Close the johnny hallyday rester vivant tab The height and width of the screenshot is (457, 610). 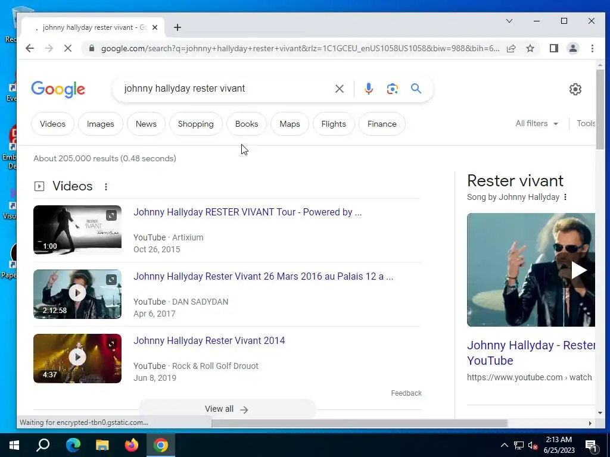[x=155, y=27]
